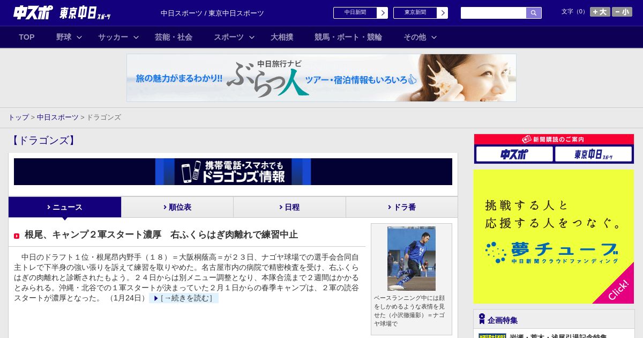Switch to the 日程 tab
Viewport: 643px width, 338px height.
pos(289,207)
